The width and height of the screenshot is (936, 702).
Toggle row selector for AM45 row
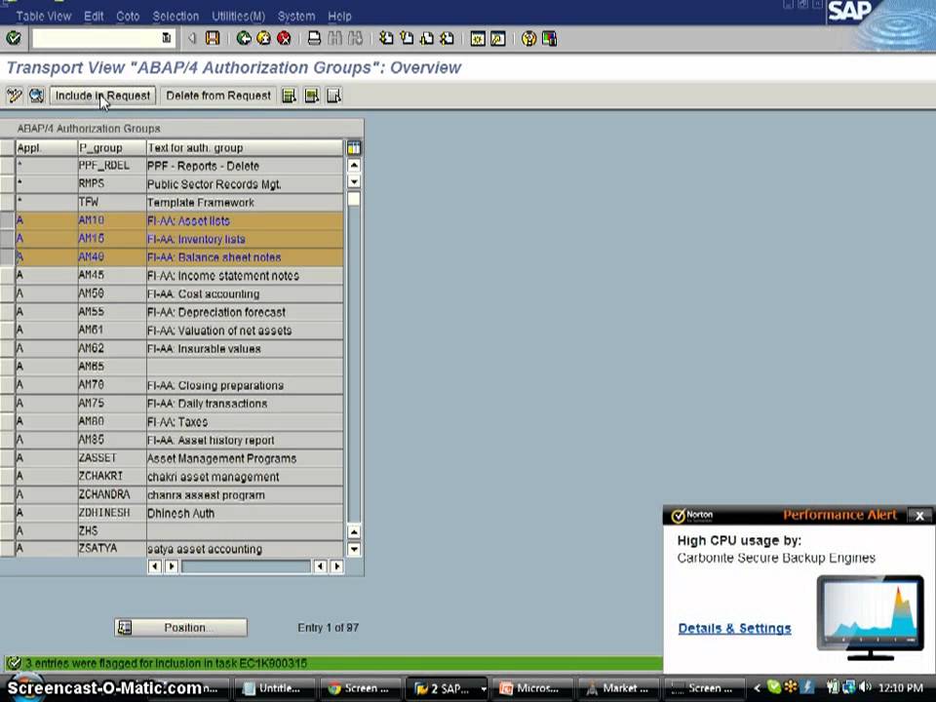7,275
